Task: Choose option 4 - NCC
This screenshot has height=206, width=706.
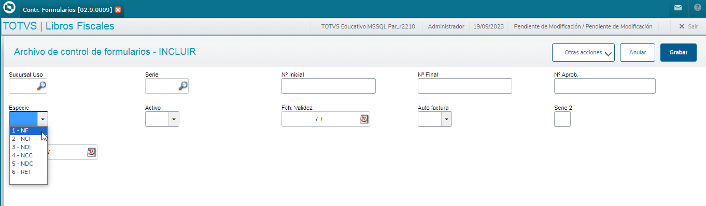Action: point(29,155)
